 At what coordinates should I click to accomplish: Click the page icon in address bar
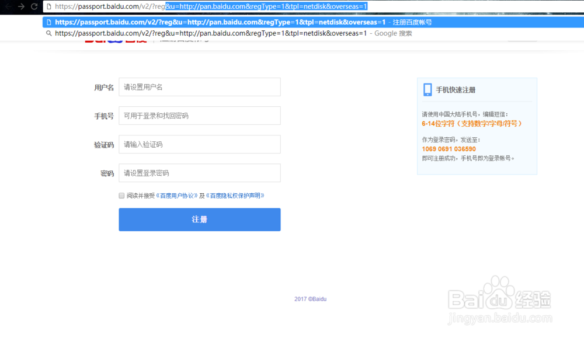click(x=49, y=6)
